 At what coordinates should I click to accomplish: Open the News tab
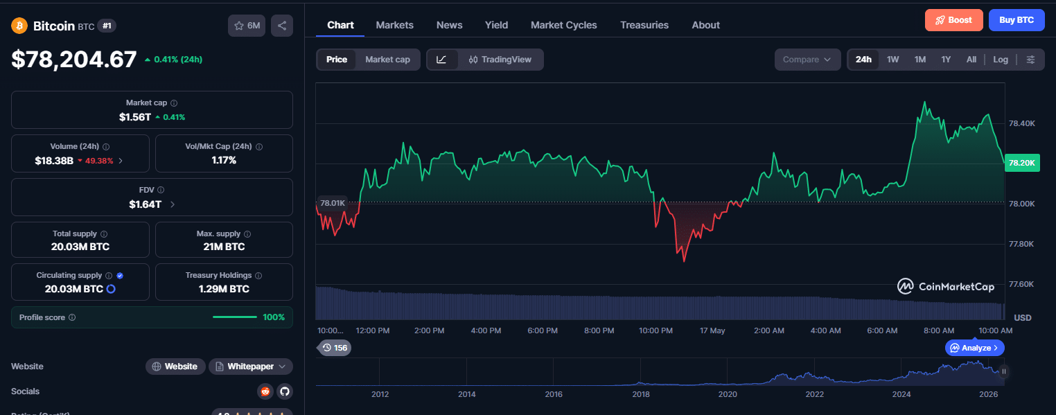pos(449,25)
